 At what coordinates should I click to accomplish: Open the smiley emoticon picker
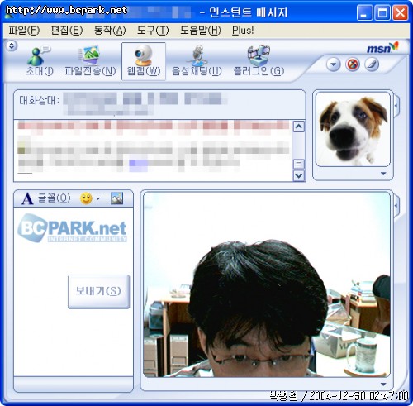[86, 198]
